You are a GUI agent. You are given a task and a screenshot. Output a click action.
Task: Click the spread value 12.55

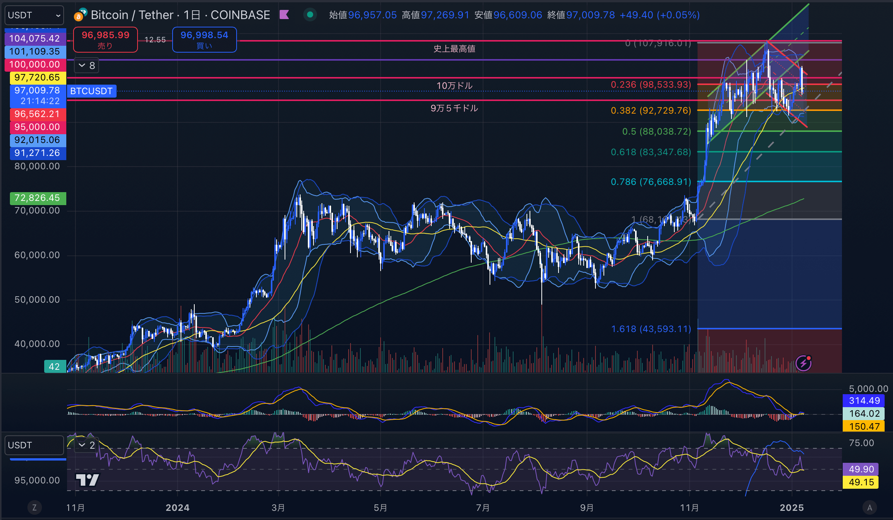[x=155, y=40]
